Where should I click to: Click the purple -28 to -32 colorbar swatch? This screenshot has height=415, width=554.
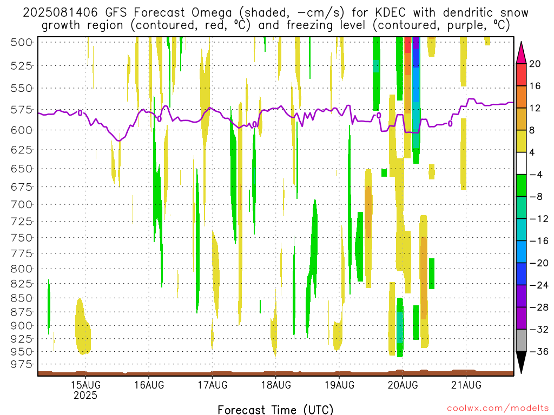(521, 318)
